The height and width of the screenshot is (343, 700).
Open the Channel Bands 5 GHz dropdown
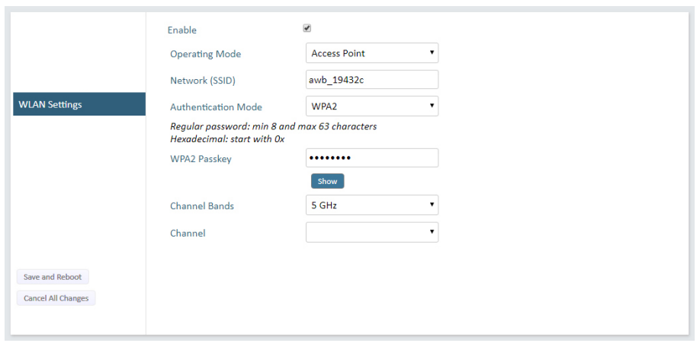(x=371, y=205)
